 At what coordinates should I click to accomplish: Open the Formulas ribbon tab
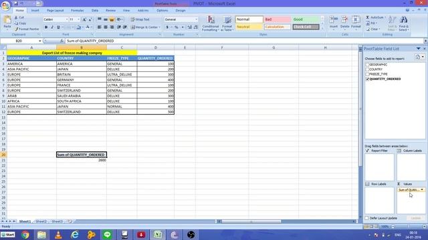[78, 11]
